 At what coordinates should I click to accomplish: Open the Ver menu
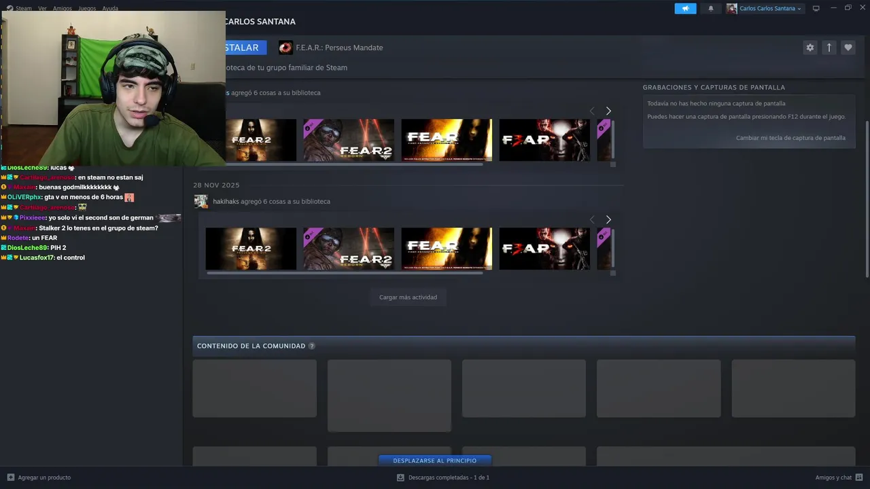[42, 8]
